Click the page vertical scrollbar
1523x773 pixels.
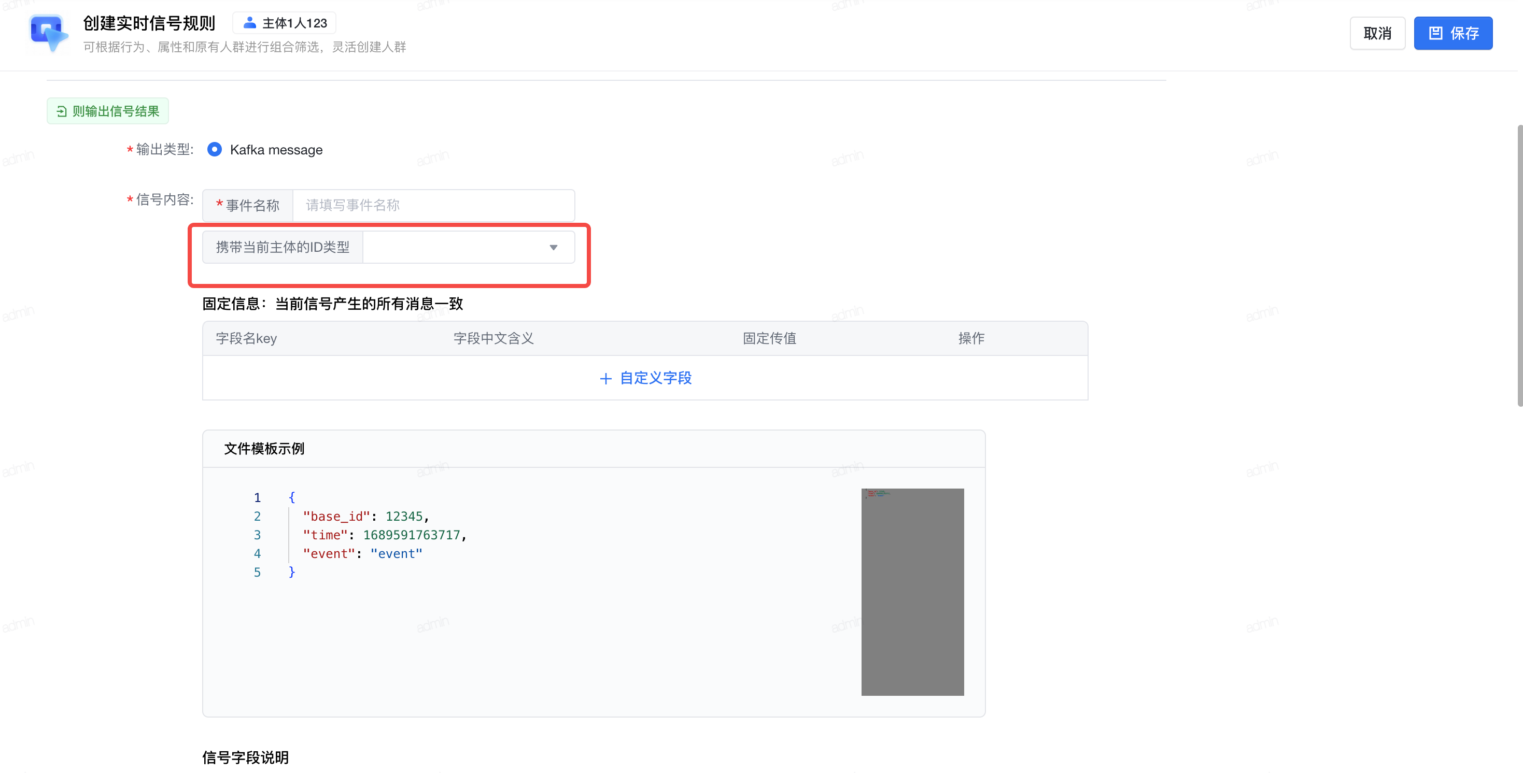(1519, 265)
